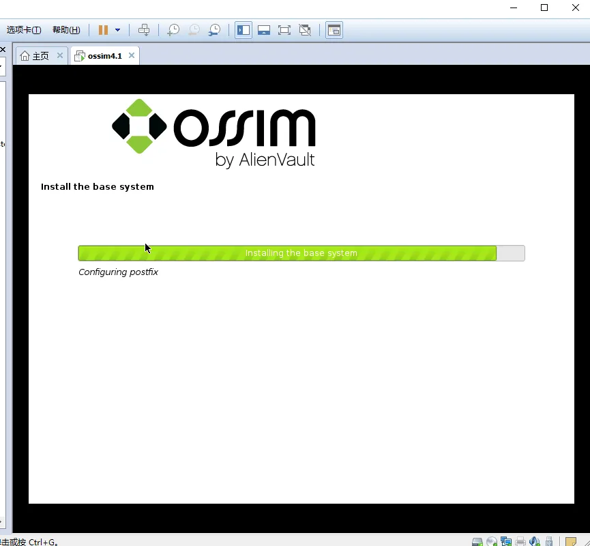Click the Configuring postfix status text
This screenshot has width=590, height=546.
coord(118,272)
